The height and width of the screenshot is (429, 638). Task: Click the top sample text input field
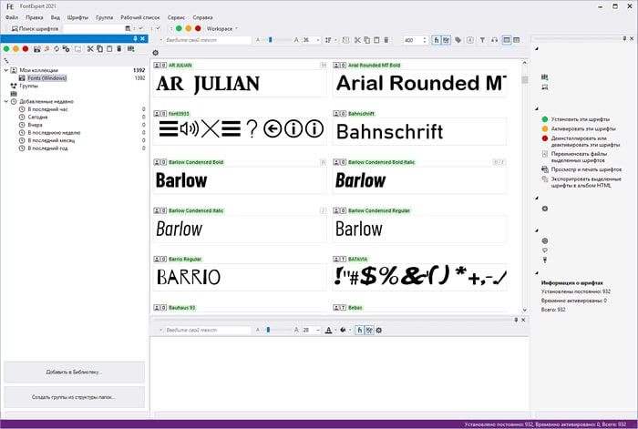pos(208,40)
